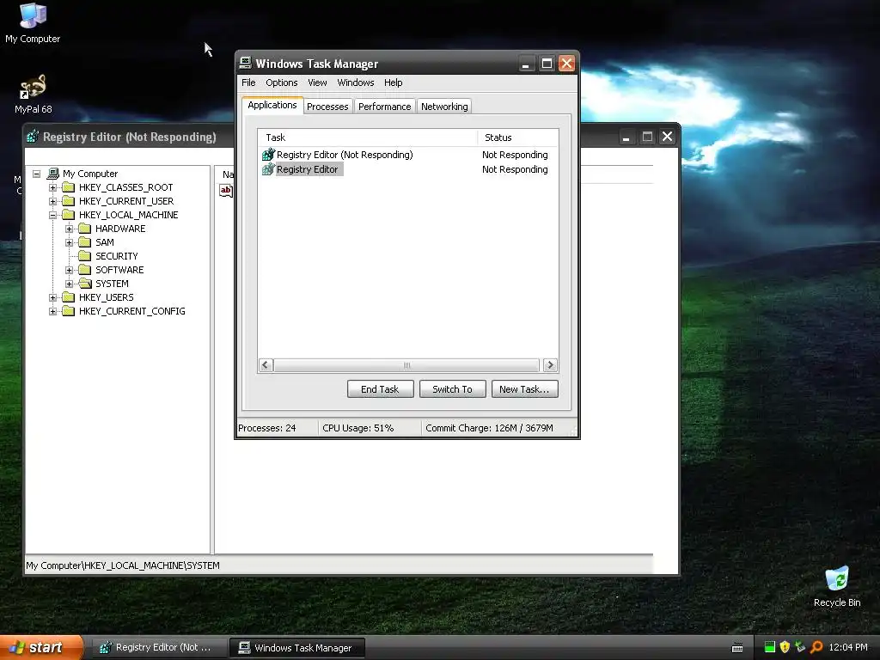
Task: Click the on-screen keyboard taskbar icon
Action: click(x=737, y=648)
